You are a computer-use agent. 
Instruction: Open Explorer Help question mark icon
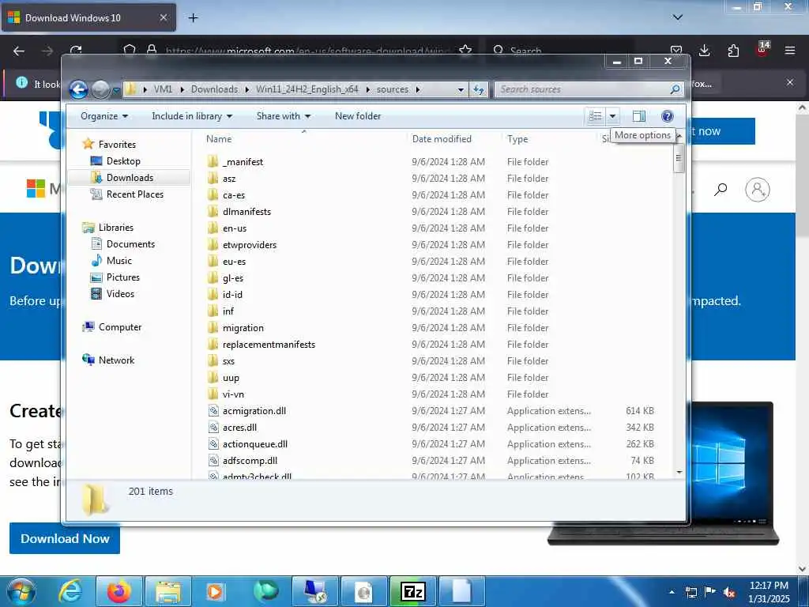coord(667,116)
